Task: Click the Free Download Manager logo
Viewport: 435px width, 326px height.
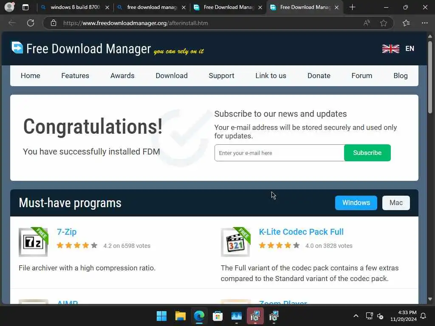Action: pos(17,48)
